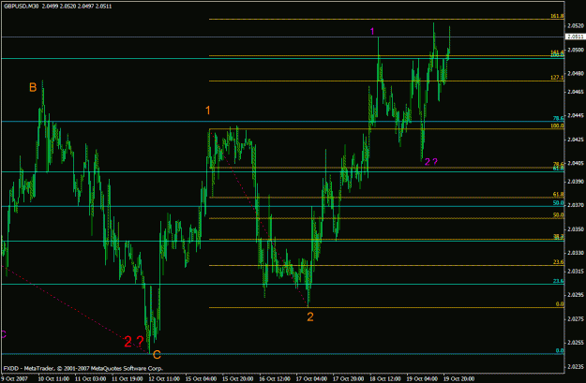Click the 2.0315 price axis value

[575, 271]
